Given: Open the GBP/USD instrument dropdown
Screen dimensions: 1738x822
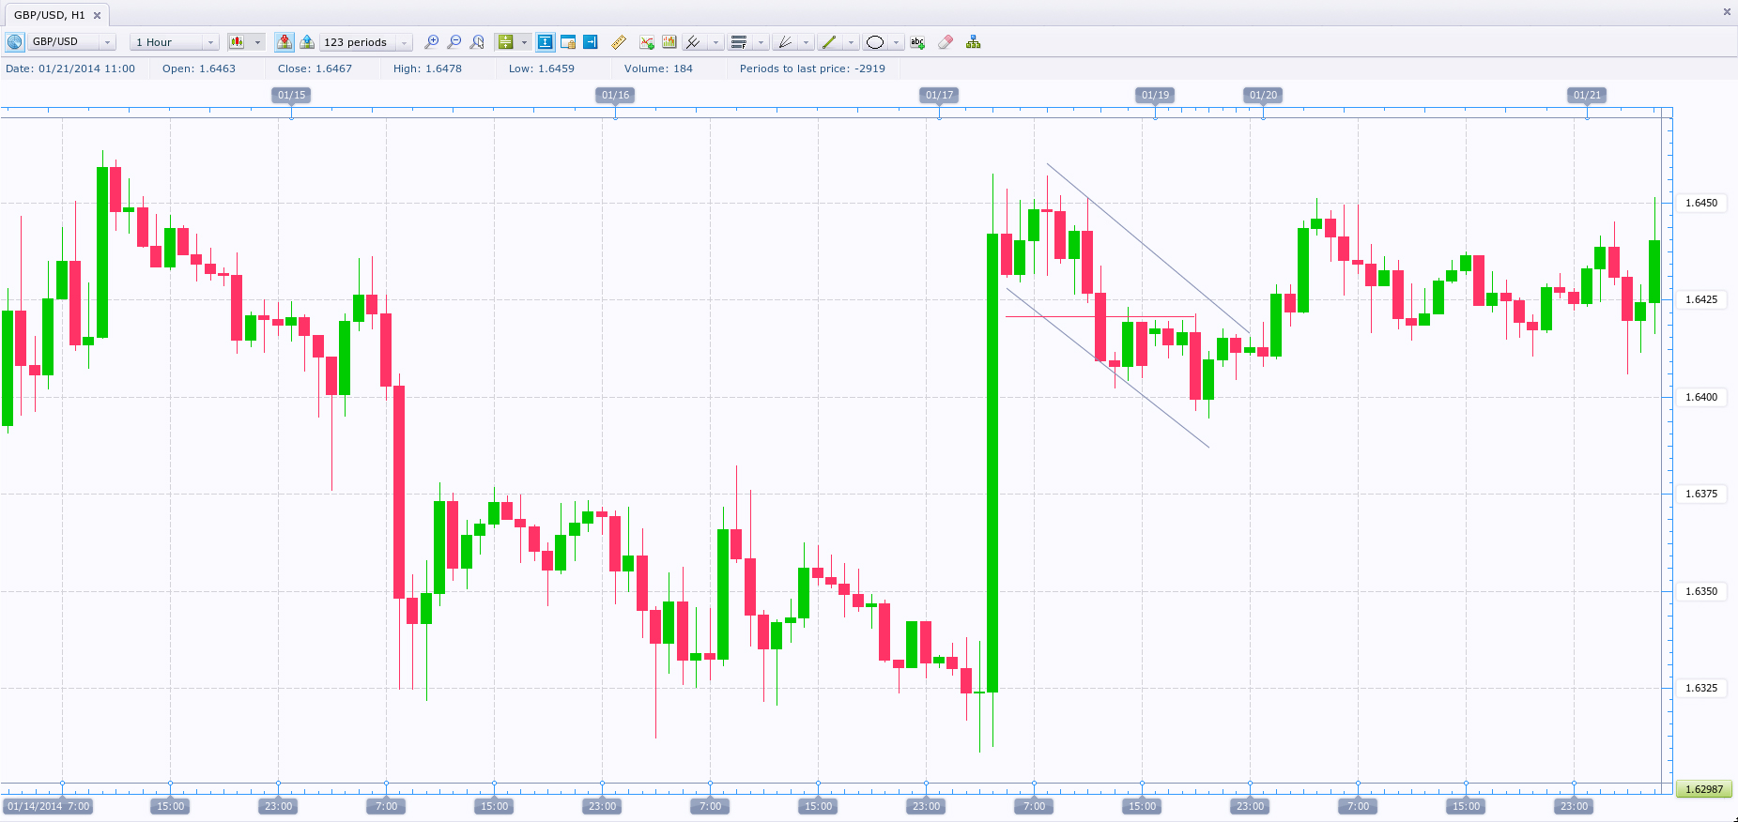Looking at the screenshot, I should tap(71, 42).
